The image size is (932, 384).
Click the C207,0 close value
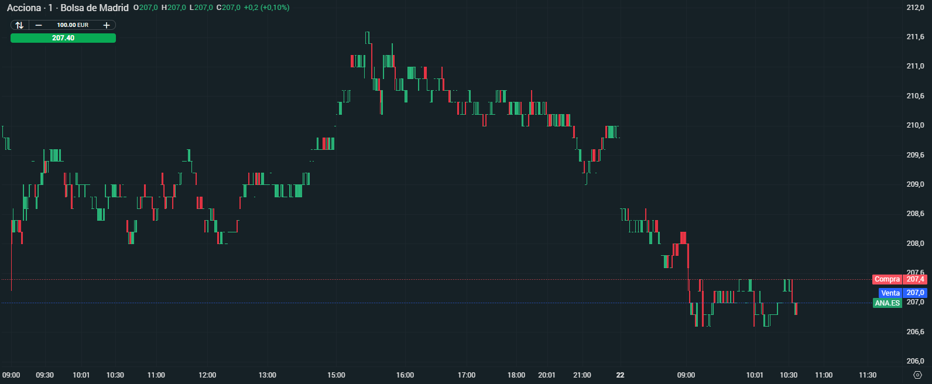[228, 8]
